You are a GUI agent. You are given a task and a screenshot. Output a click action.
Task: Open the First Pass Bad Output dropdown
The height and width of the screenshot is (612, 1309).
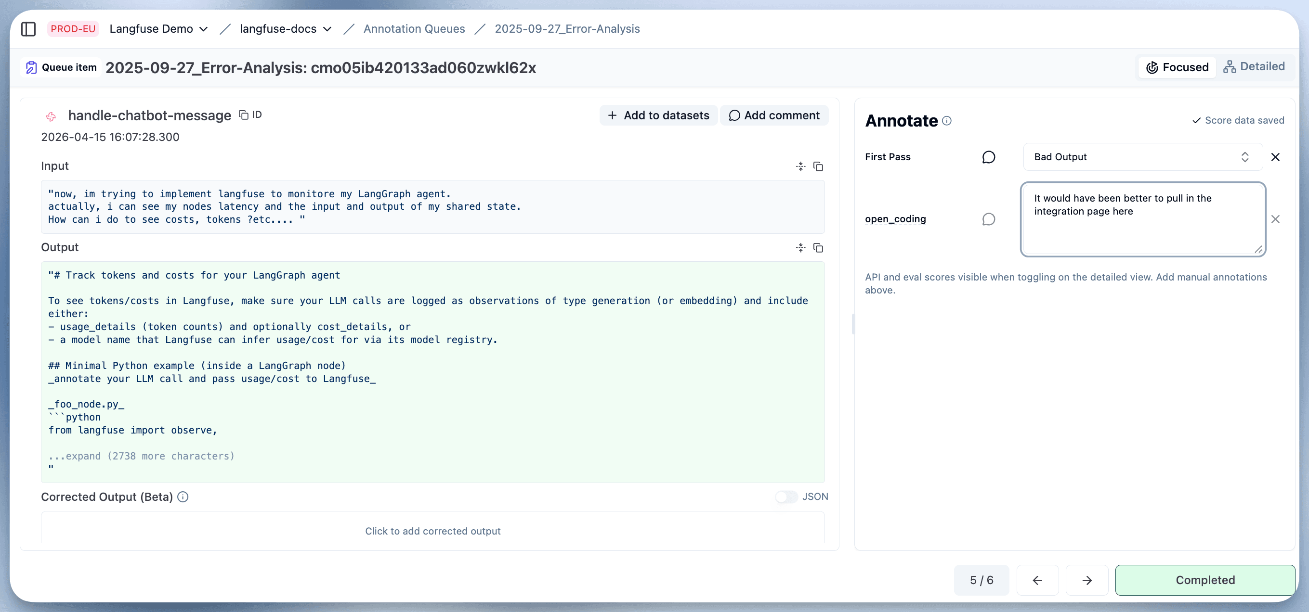click(1142, 157)
